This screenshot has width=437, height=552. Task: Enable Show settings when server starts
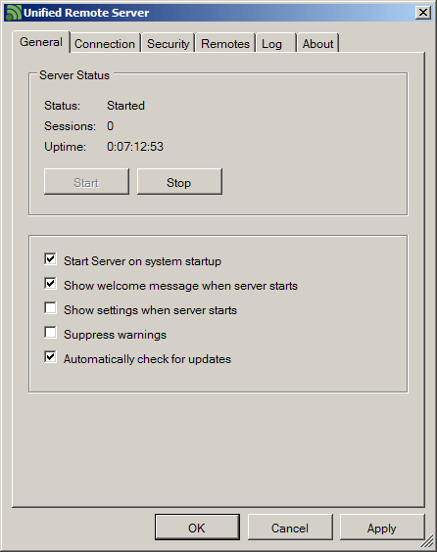click(50, 308)
